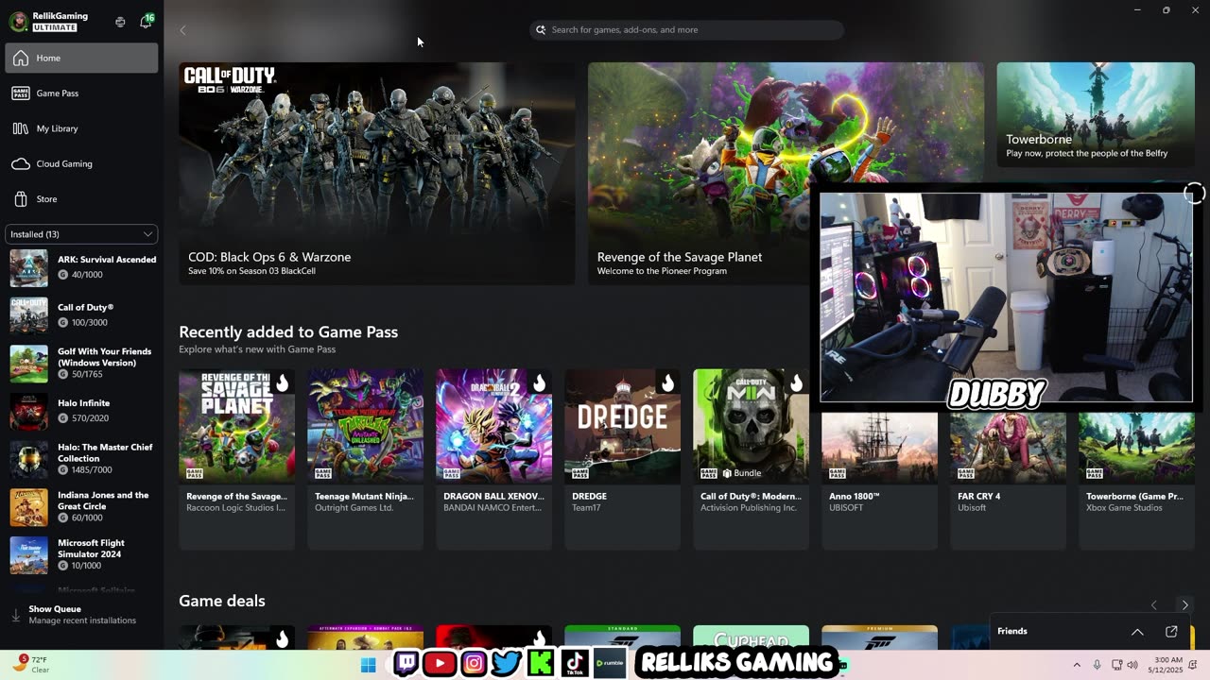Click the taskbar microphone icon
Screen dimensions: 1210x680
[1097, 665]
